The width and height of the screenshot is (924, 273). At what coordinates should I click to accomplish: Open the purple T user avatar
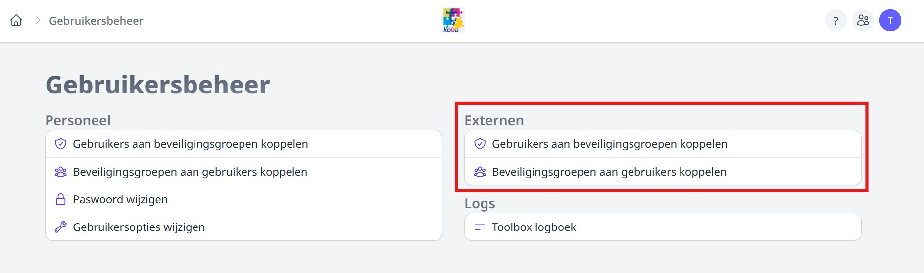tap(890, 20)
